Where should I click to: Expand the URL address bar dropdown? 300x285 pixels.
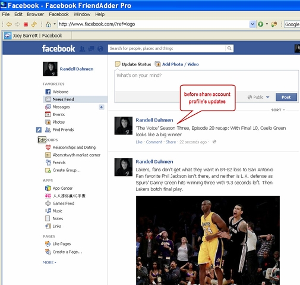252,24
